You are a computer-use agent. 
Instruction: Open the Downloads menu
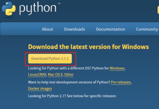pos(74,29)
